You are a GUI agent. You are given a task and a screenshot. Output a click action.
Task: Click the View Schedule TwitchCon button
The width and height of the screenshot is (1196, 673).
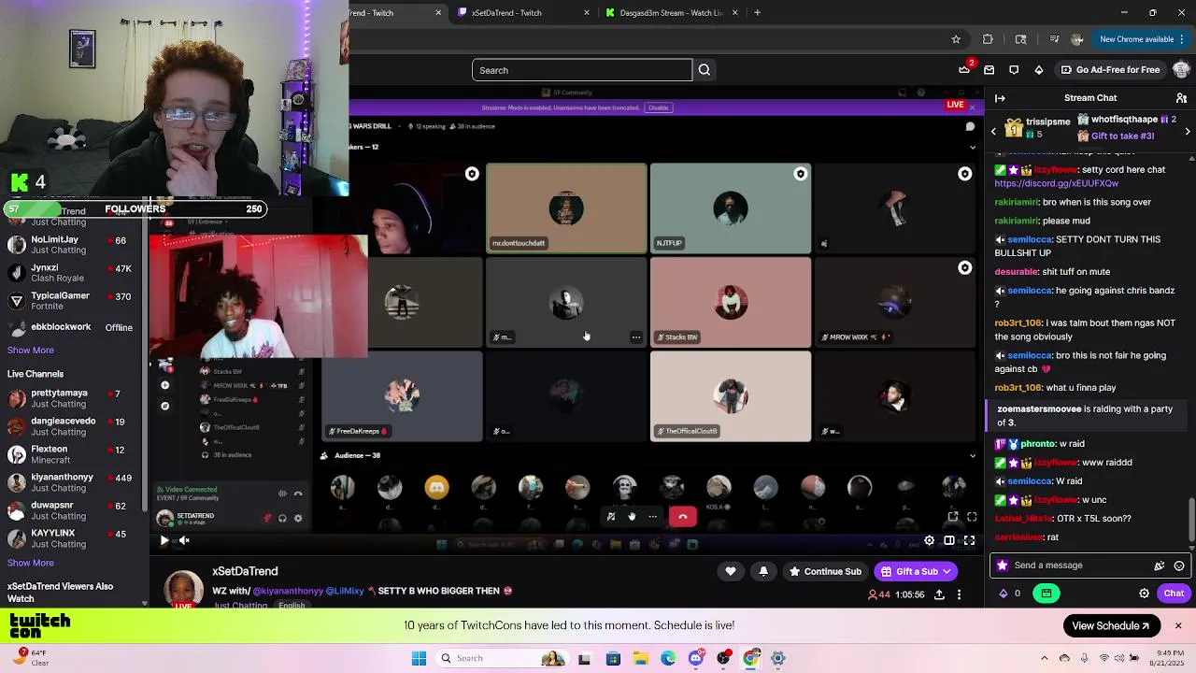pyautogui.click(x=1111, y=626)
